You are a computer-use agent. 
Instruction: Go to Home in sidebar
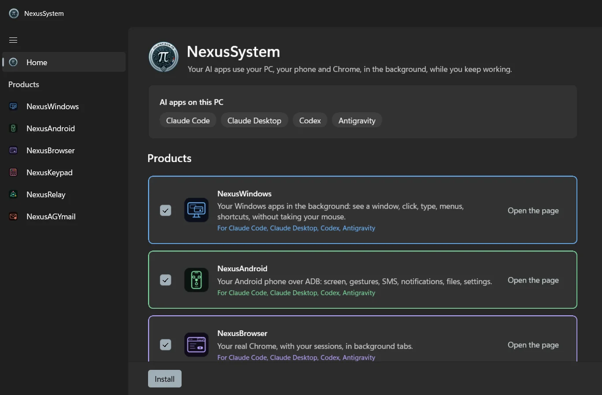point(64,62)
